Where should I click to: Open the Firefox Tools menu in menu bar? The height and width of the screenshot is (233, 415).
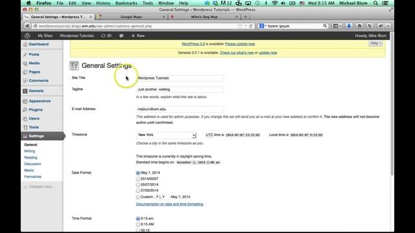click(148, 3)
